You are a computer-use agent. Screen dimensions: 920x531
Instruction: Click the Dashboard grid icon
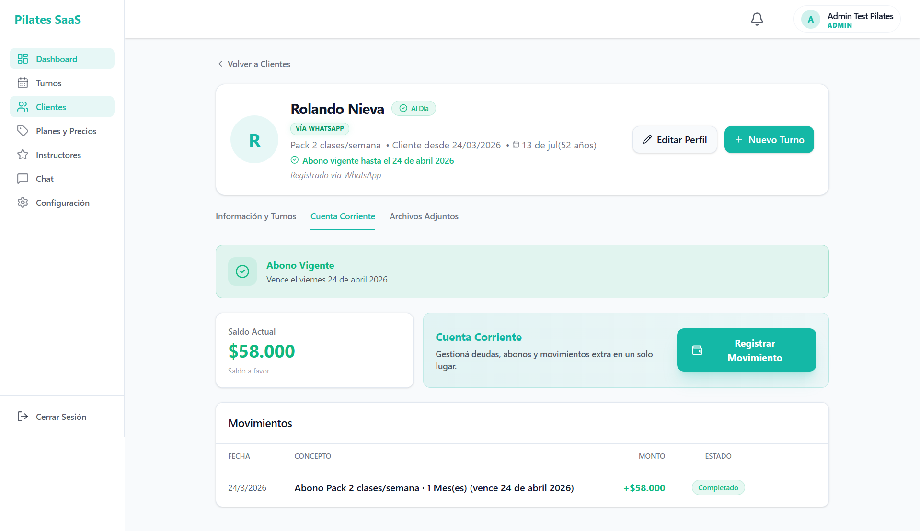coord(23,59)
